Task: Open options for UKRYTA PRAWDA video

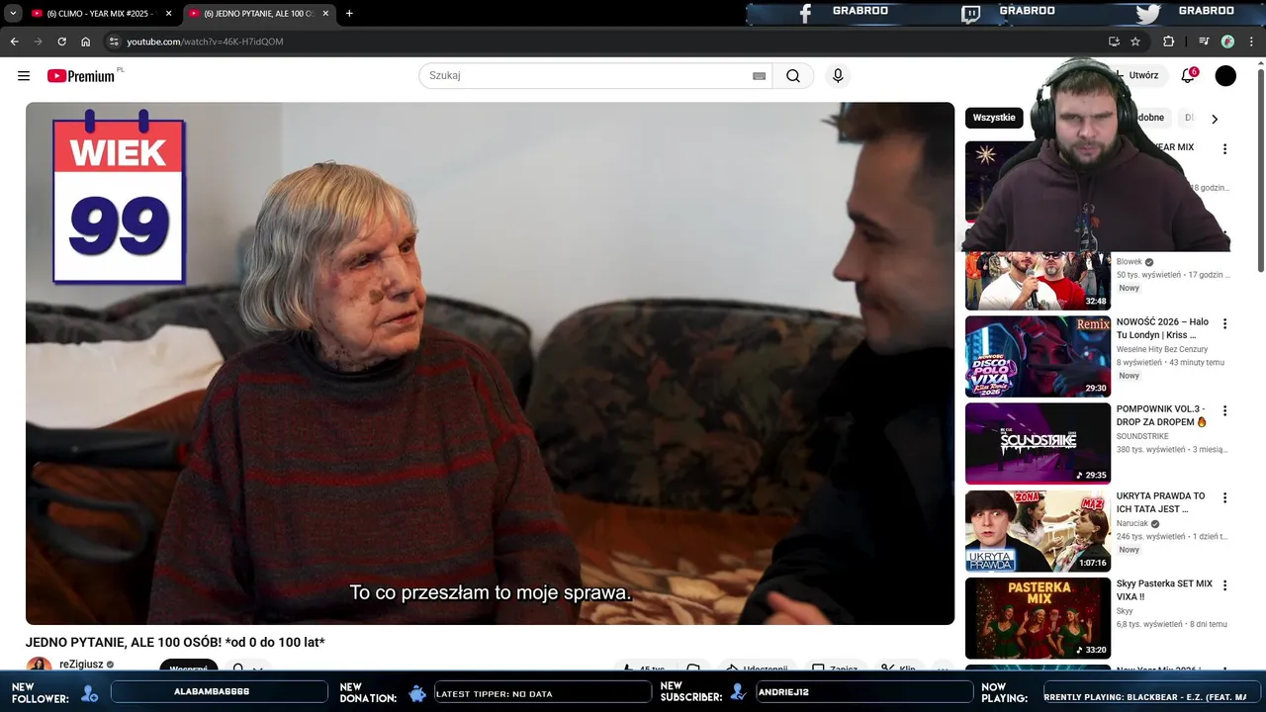Action: coord(1224,497)
